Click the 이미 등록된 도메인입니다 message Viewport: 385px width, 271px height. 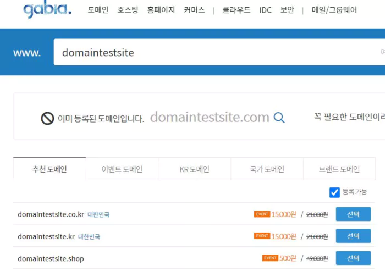(x=101, y=119)
